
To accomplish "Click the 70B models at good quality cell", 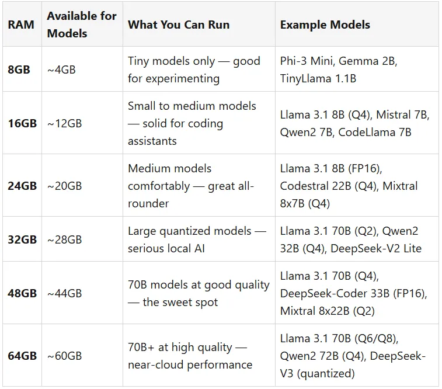I will coord(199,293).
